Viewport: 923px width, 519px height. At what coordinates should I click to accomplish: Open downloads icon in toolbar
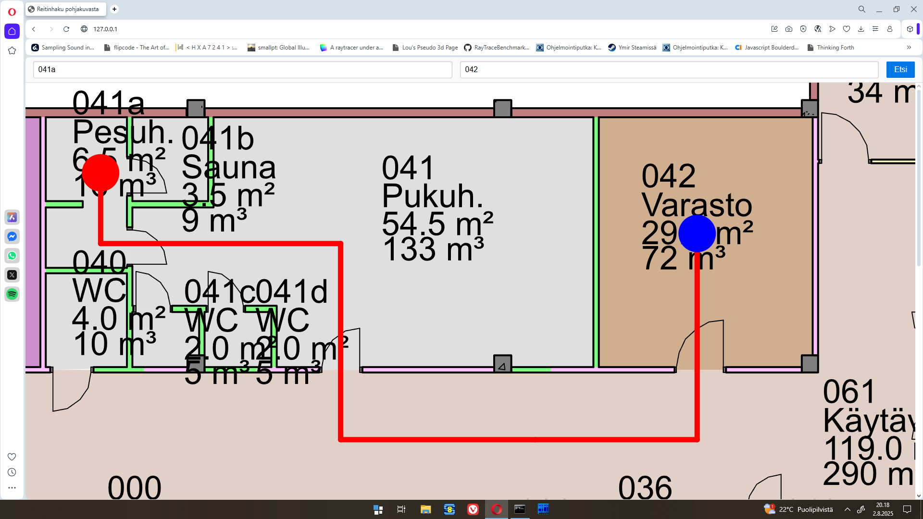coord(861,29)
